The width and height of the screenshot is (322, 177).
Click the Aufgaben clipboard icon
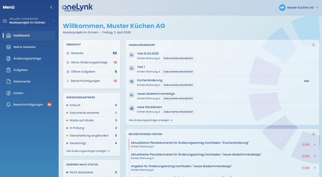click(9, 70)
